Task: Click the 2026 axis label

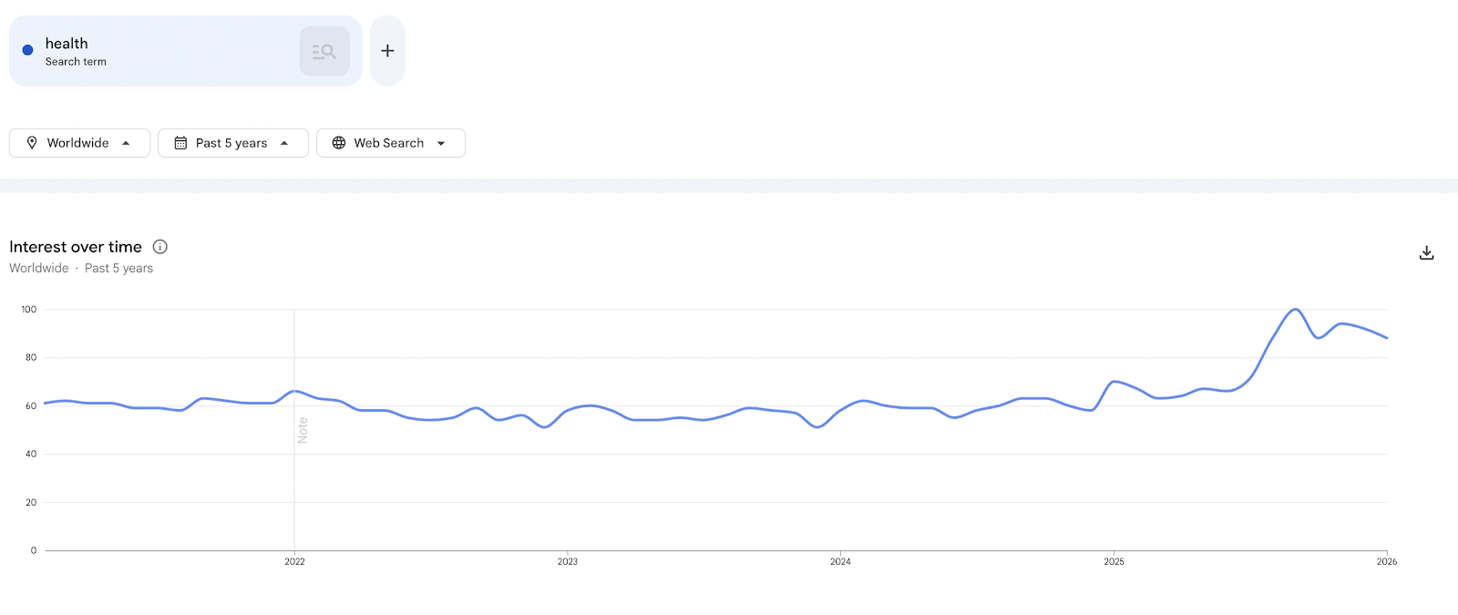Action: [x=1386, y=561]
